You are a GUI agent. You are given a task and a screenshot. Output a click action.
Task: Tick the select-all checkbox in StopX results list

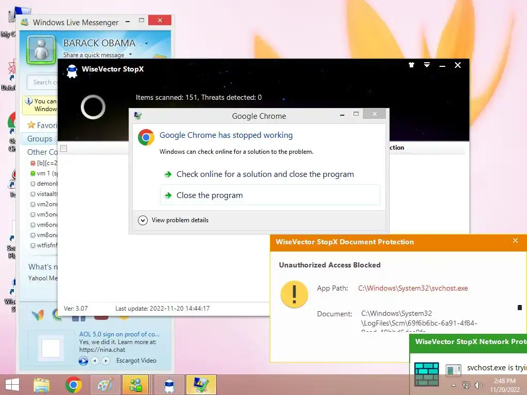pyautogui.click(x=63, y=148)
